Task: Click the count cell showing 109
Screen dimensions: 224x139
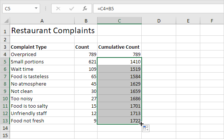Action: pyautogui.click(x=86, y=69)
